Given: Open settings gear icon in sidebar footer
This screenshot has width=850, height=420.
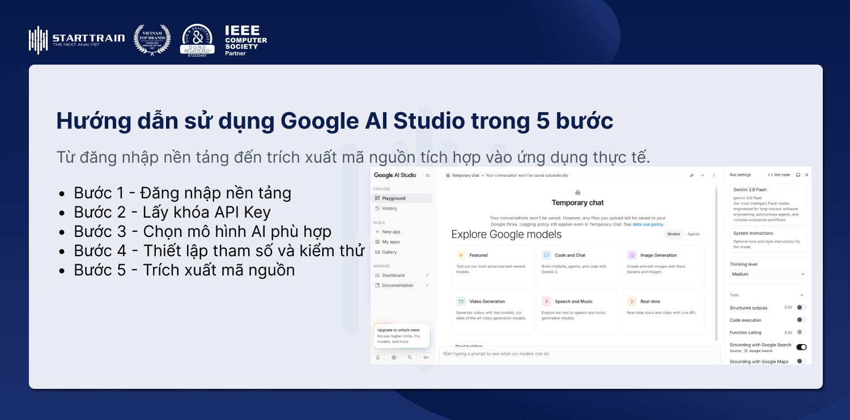Looking at the screenshot, I should (394, 358).
